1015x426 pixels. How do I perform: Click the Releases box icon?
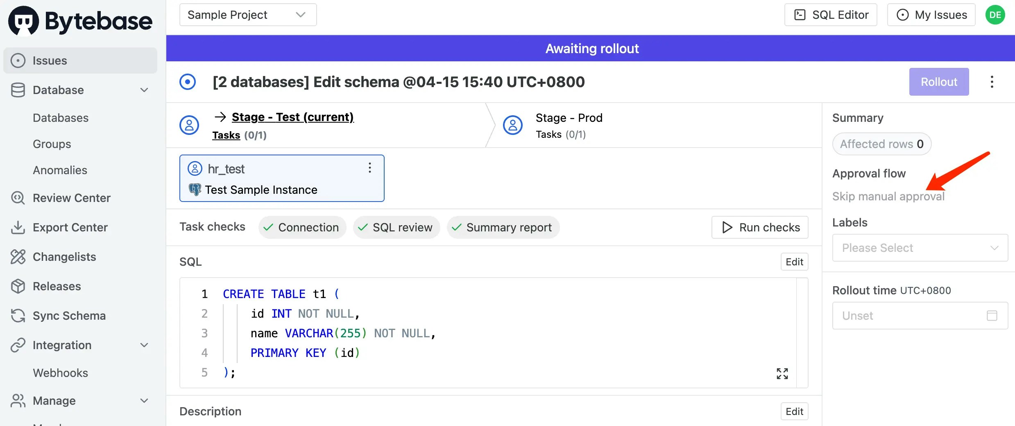click(18, 286)
